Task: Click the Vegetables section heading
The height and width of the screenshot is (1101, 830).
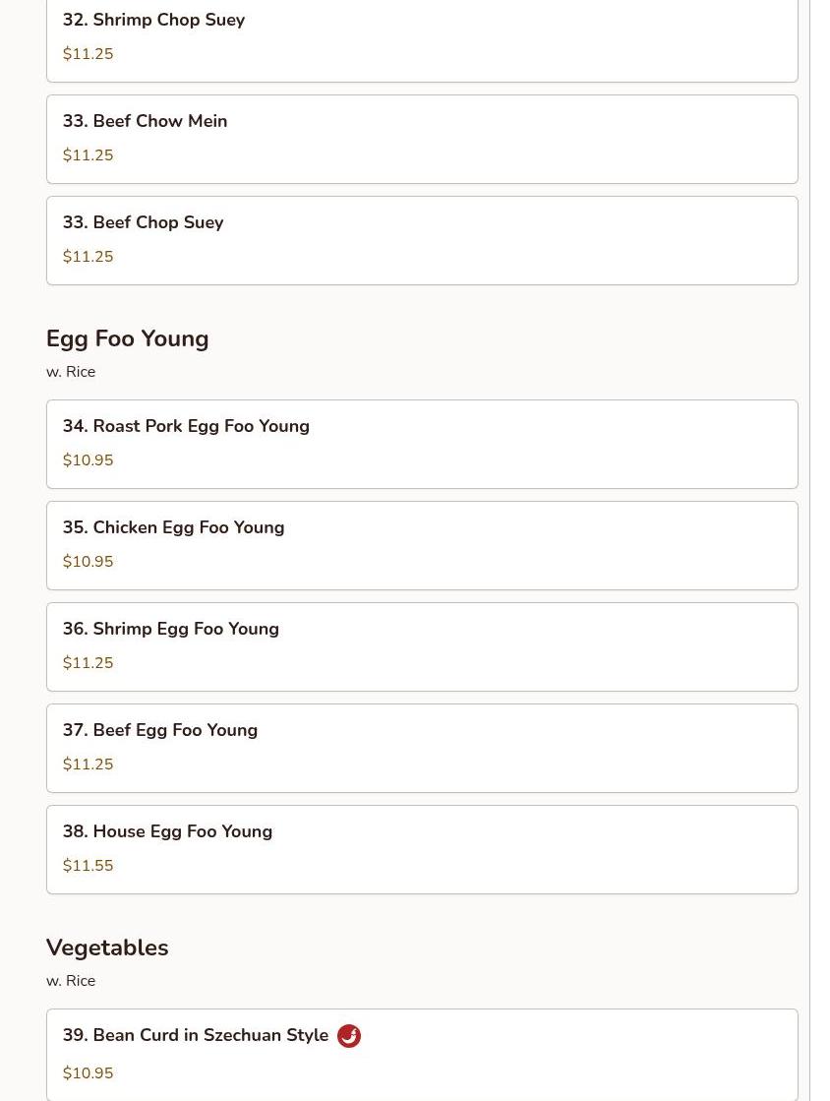Action: pos(107,948)
